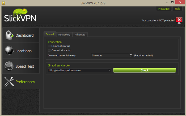The image size is (186, 116).
Task: Open the Dashboard section
Action: tap(21, 35)
